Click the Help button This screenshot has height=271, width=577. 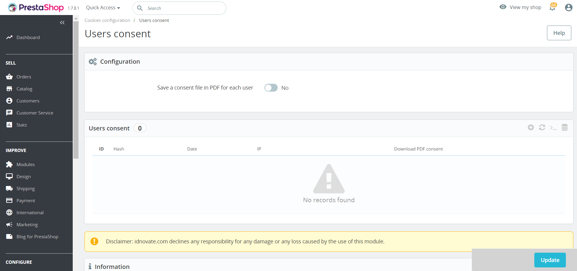click(559, 33)
